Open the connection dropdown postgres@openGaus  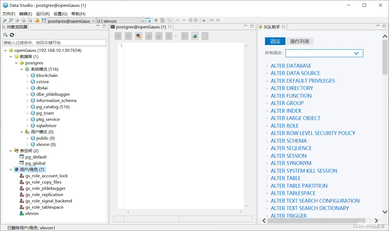click(71, 21)
